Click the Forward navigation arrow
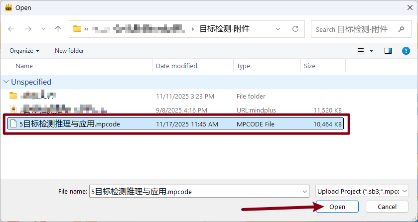 pos(28,29)
